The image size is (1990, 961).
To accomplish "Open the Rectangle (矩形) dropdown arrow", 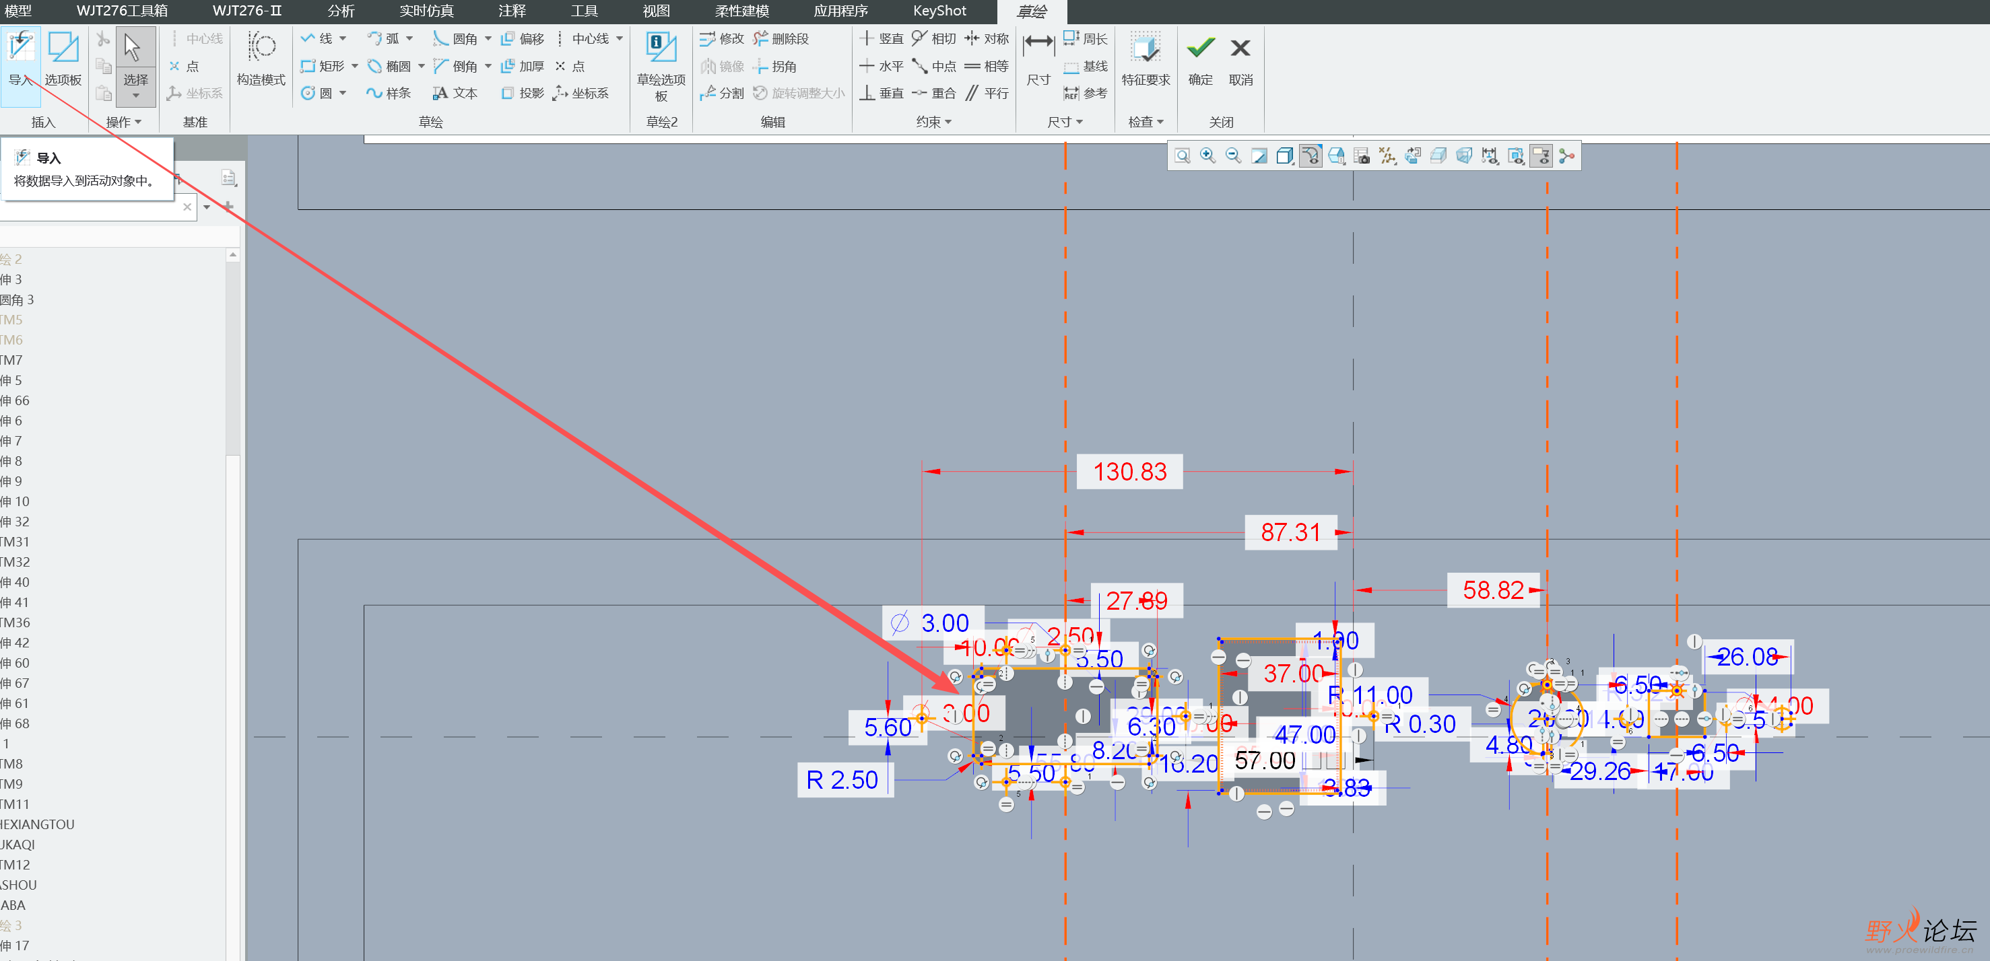I will (x=355, y=67).
